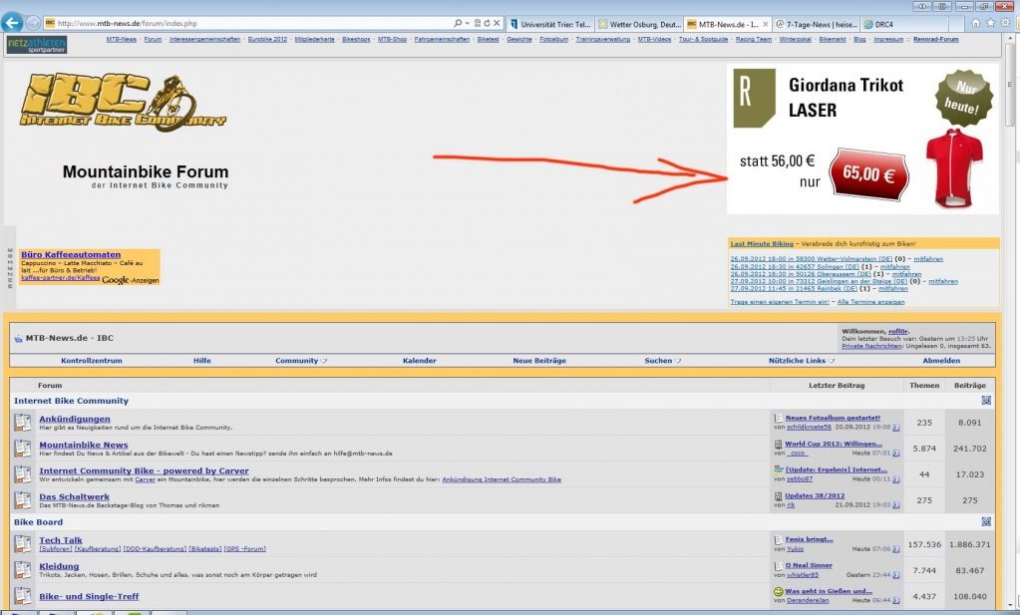The width and height of the screenshot is (1020, 615).
Task: Close the MTB-News.de browser tab
Action: point(766,24)
